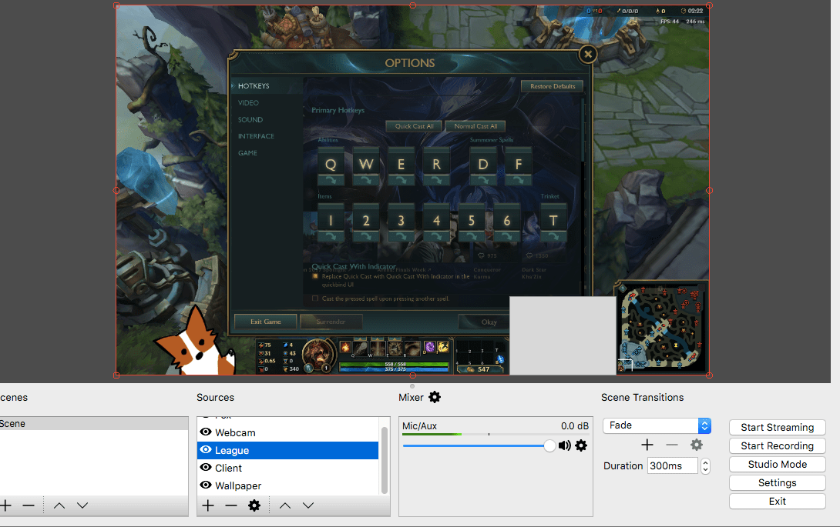The image size is (840, 527).
Task: Click Start Recording button
Action: [x=778, y=445]
